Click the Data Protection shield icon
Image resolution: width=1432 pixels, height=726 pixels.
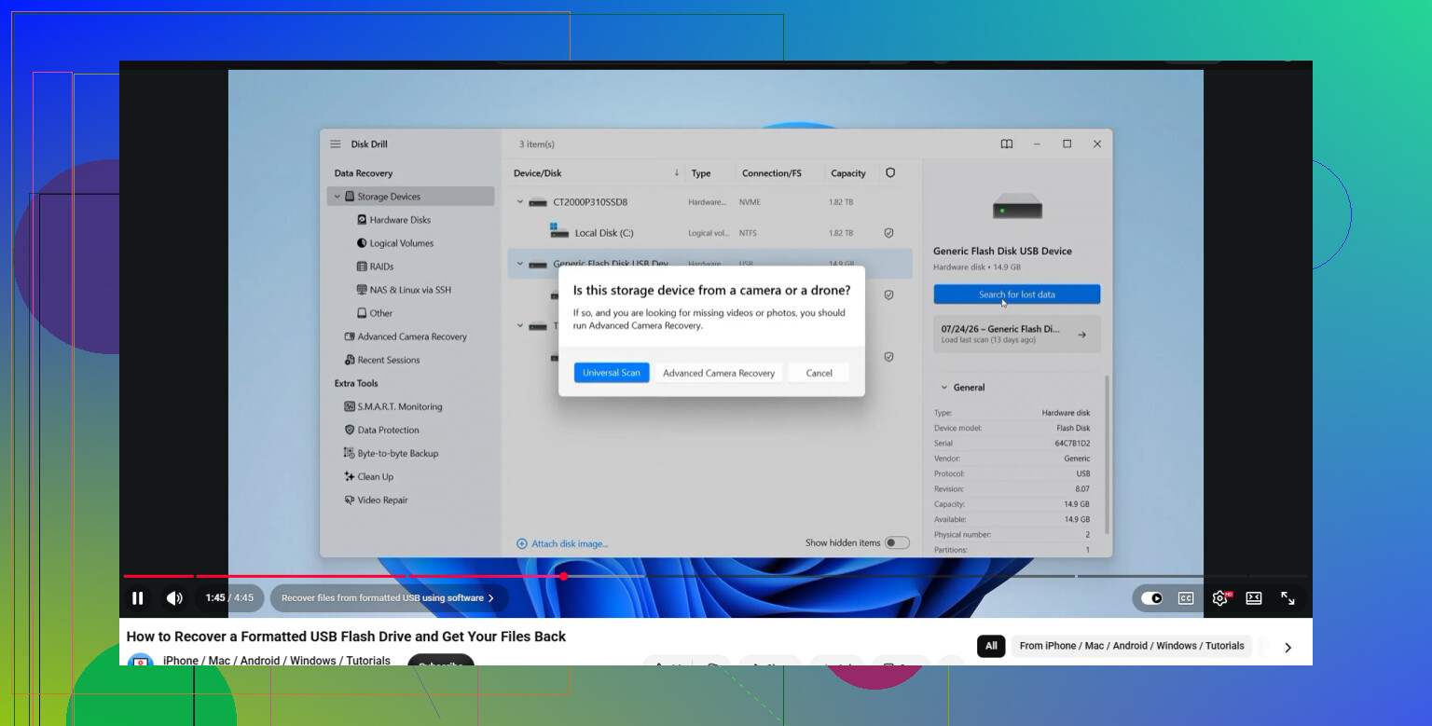tap(350, 430)
